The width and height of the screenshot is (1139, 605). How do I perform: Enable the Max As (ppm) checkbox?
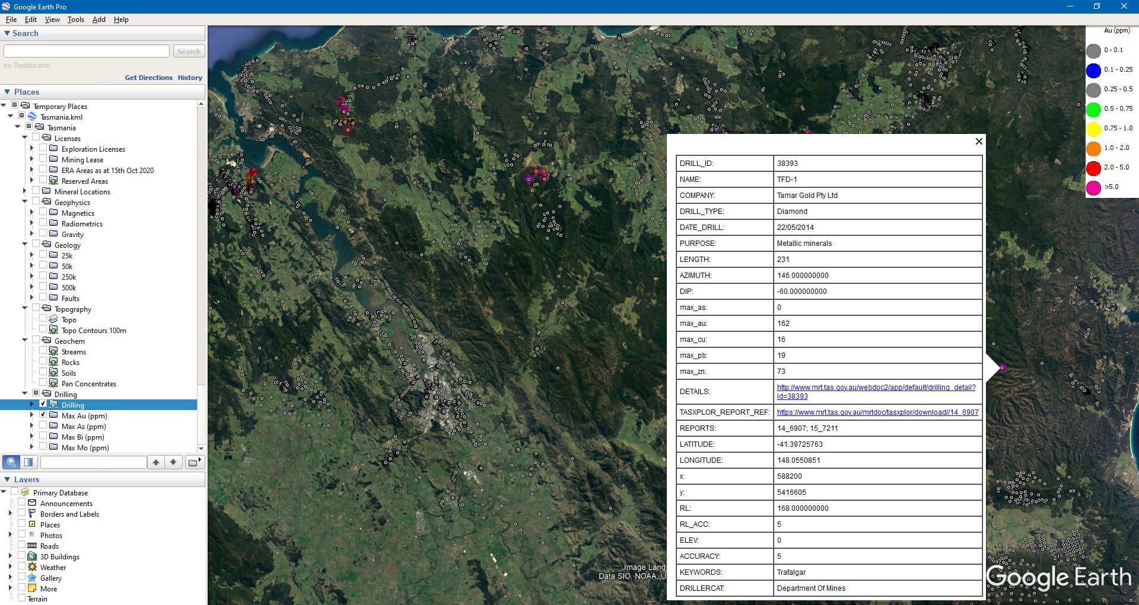click(x=43, y=425)
